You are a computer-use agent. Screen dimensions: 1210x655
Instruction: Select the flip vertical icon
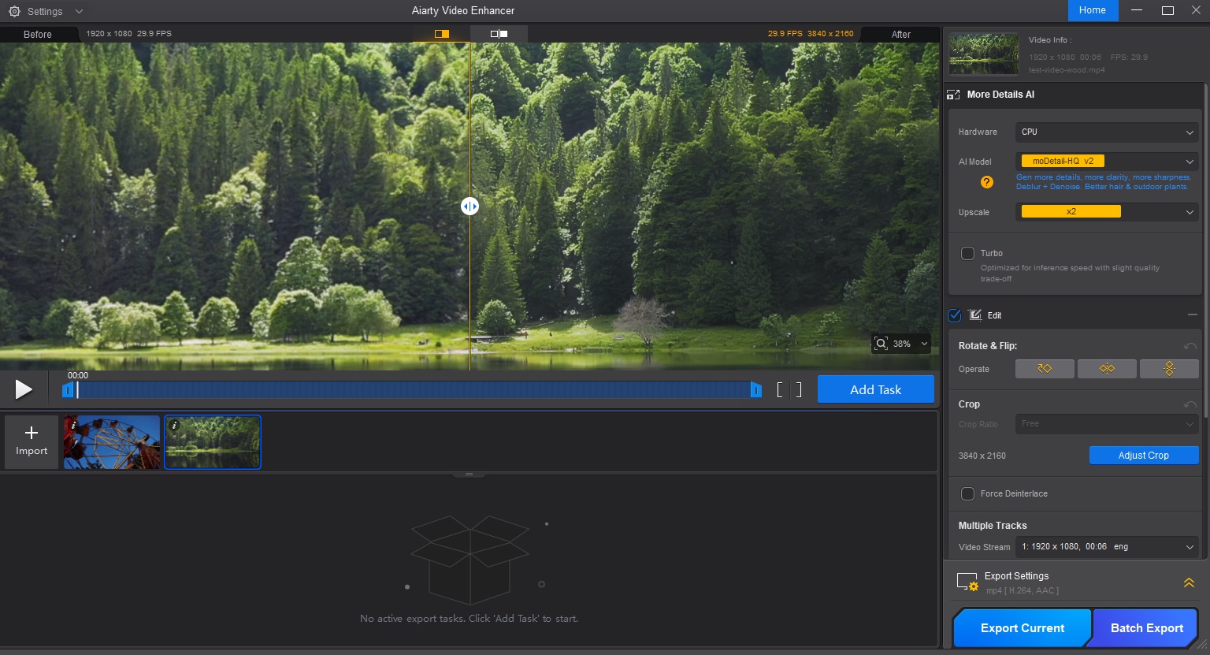tap(1169, 368)
